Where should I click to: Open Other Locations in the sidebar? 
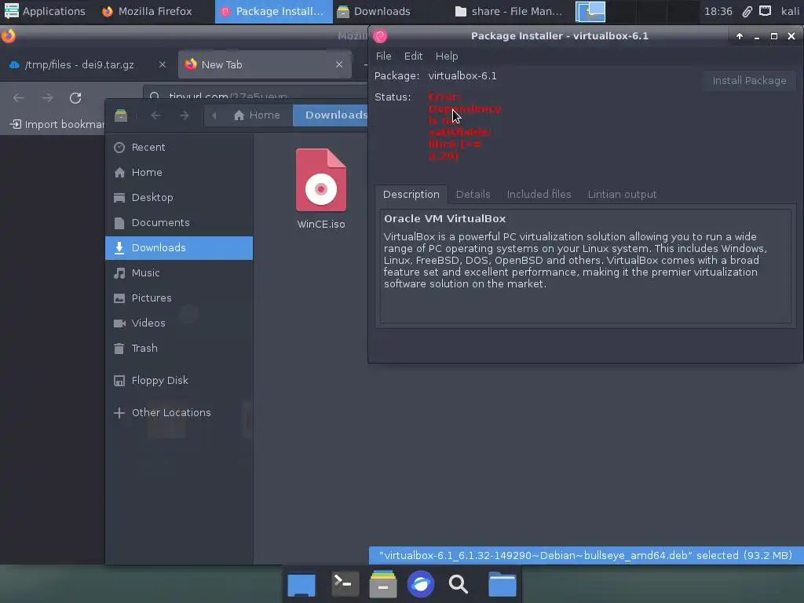pos(178,413)
